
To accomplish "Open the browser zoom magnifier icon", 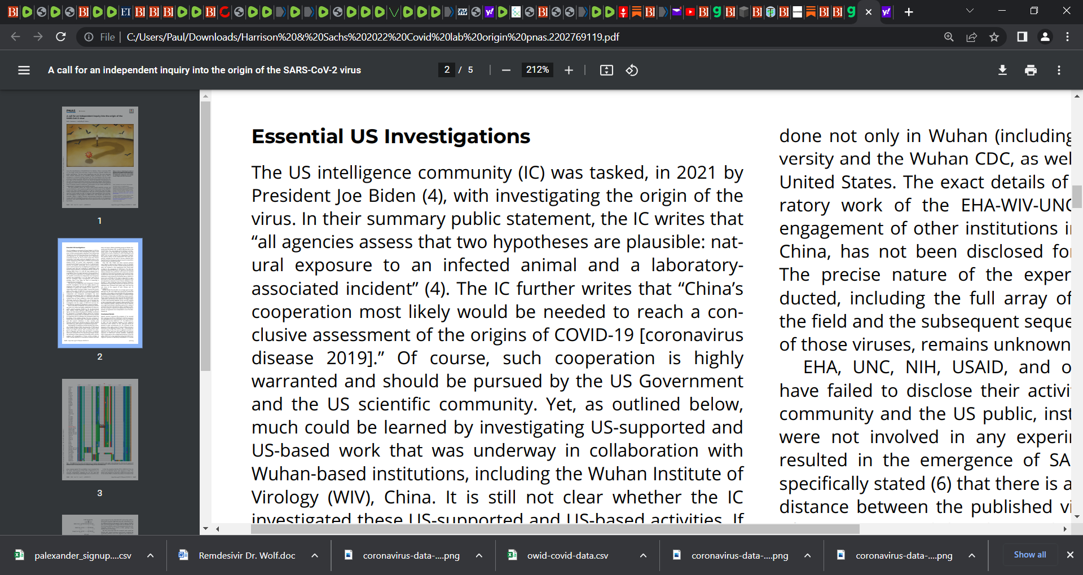I will [949, 37].
